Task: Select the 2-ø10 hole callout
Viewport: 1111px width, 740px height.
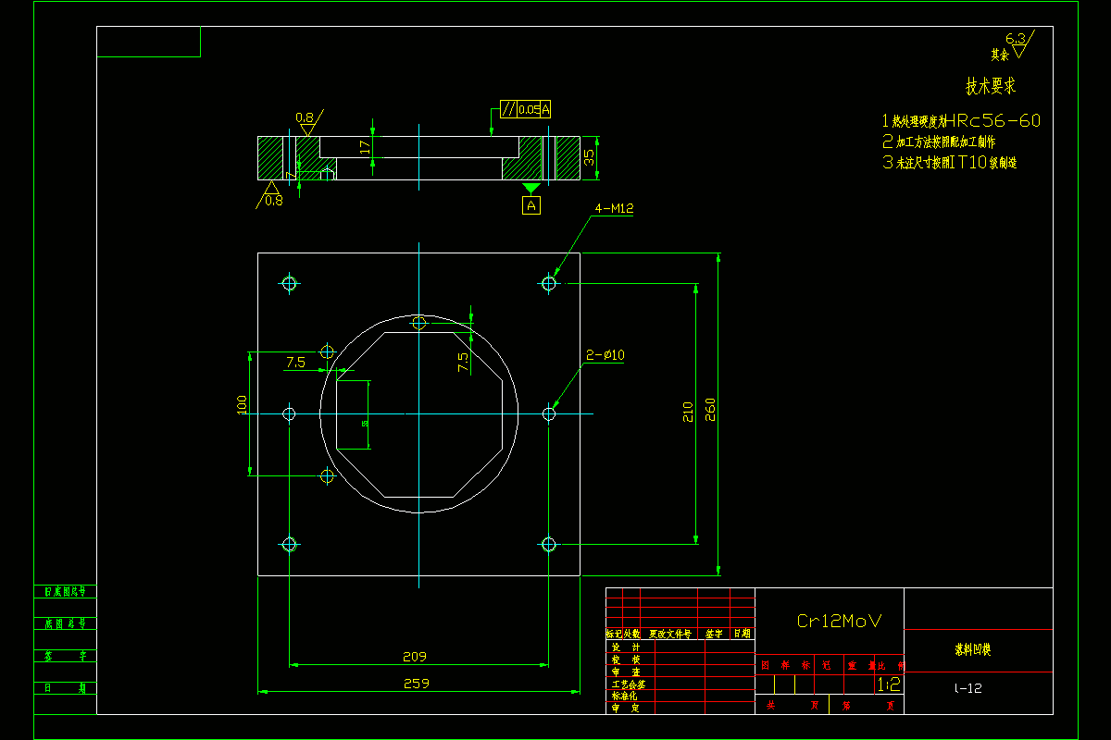Action: [x=605, y=354]
